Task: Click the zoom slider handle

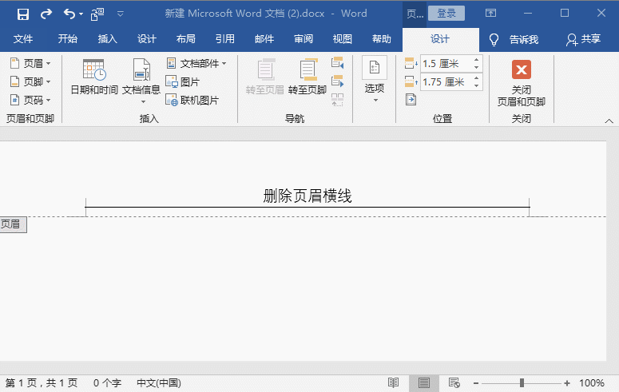Action: pos(522,383)
